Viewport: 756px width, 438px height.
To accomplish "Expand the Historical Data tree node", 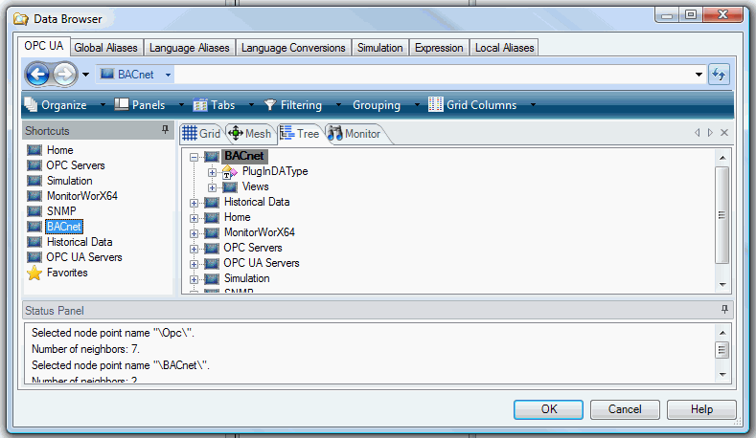I will click(195, 203).
